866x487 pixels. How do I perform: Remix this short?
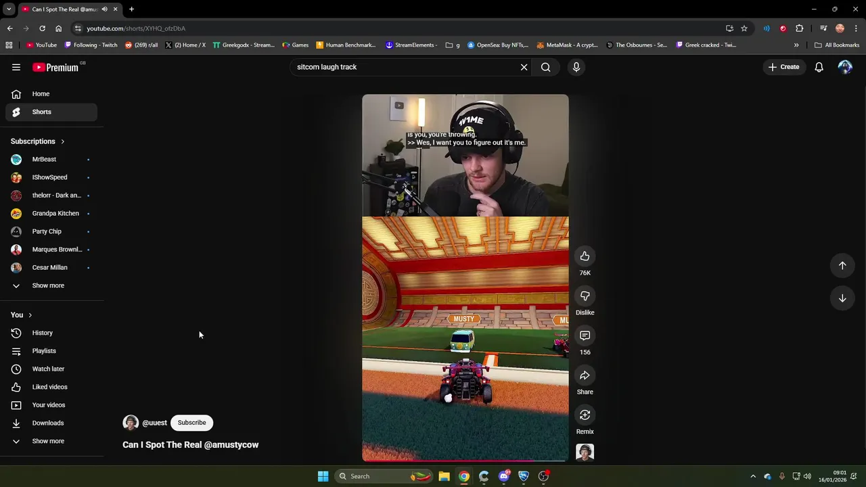click(x=585, y=415)
